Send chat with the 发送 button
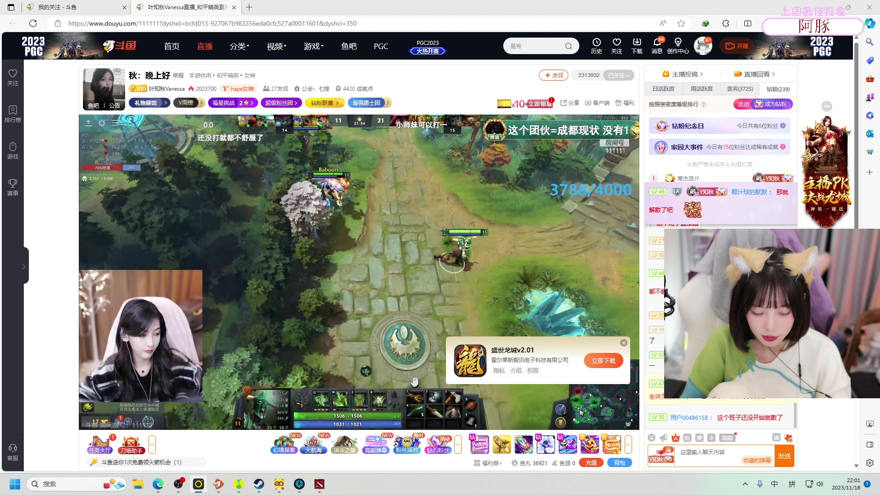The height and width of the screenshot is (495, 880). point(784,456)
